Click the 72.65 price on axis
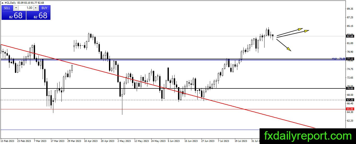 350,78
